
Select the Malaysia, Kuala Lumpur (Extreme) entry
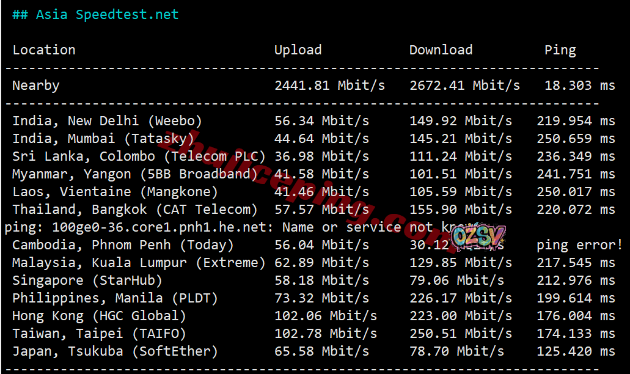pyautogui.click(x=139, y=263)
